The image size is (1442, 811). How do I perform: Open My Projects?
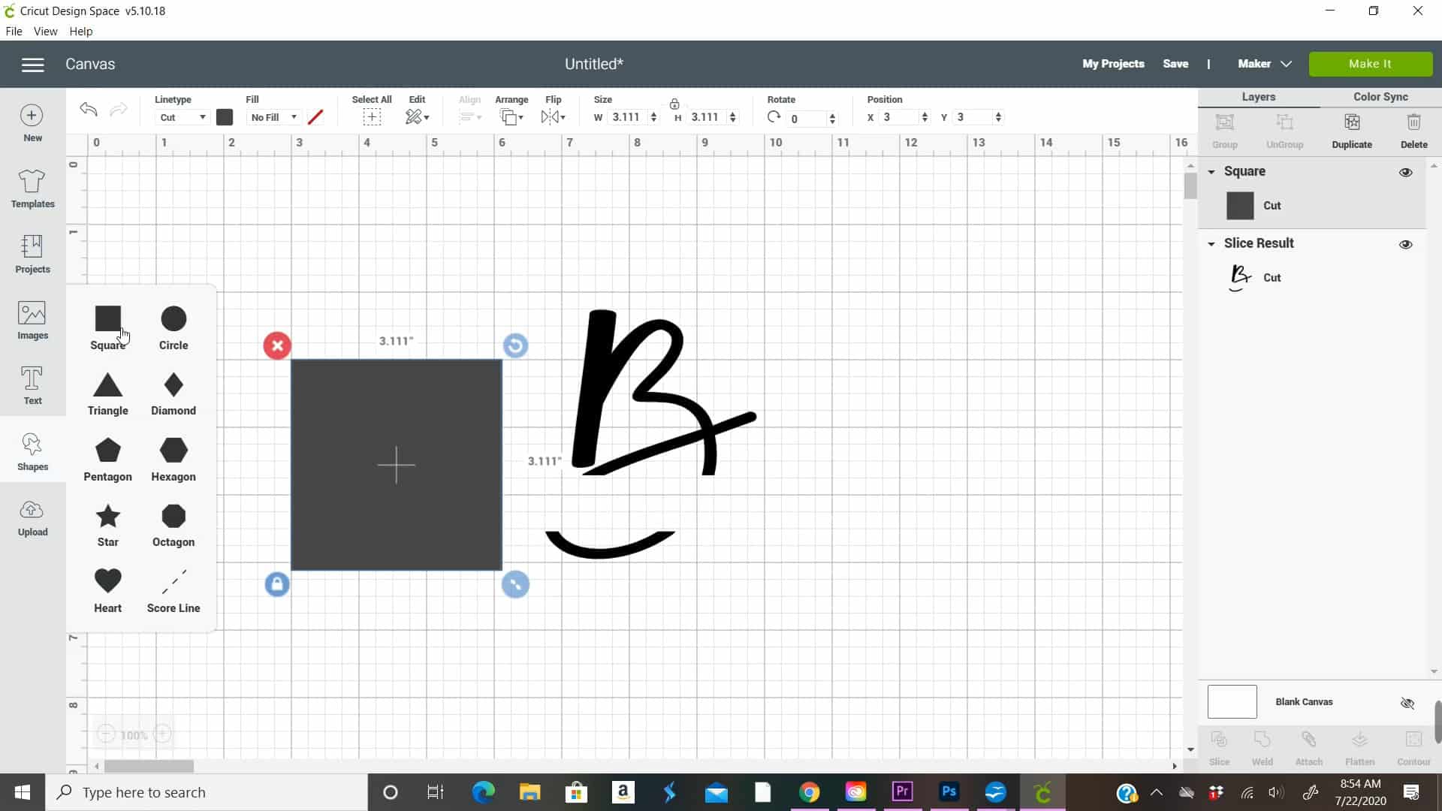tap(1113, 64)
